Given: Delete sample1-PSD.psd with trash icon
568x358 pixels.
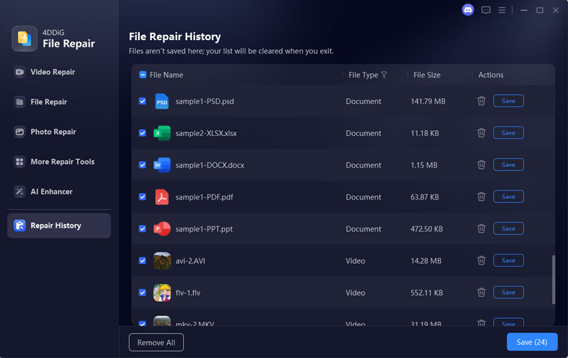Looking at the screenshot, I should click(481, 101).
